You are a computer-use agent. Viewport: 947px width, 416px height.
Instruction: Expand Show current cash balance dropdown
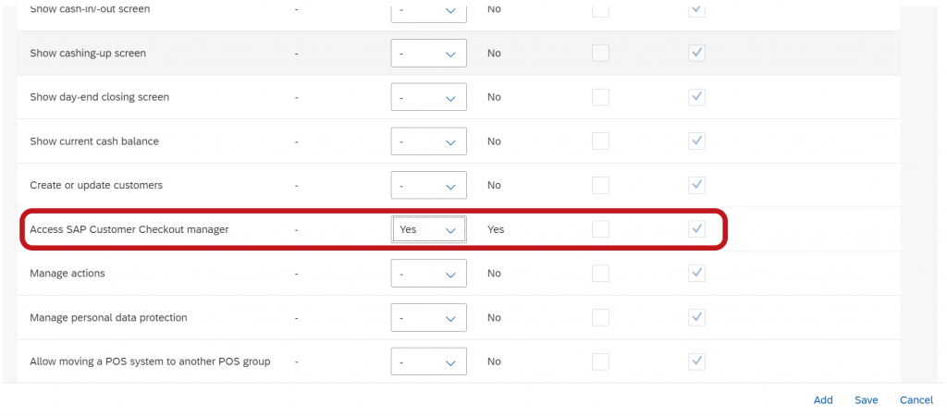(429, 141)
